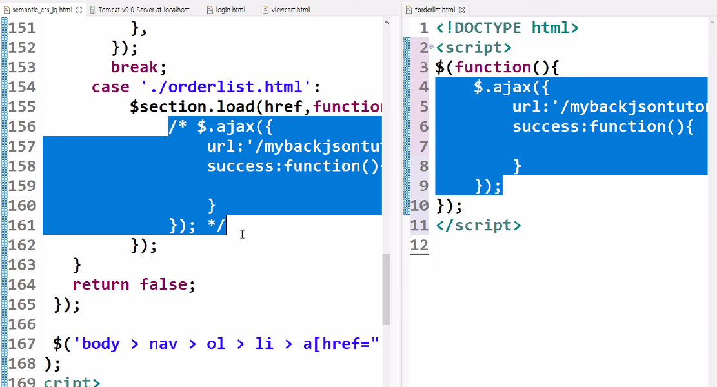Switch to the viewcart.html editor tab
The height and width of the screenshot is (387, 717).
(x=290, y=10)
